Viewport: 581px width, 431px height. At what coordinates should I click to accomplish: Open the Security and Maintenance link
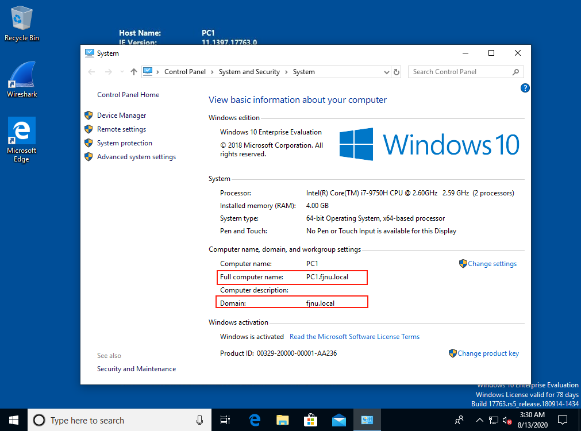(x=136, y=369)
